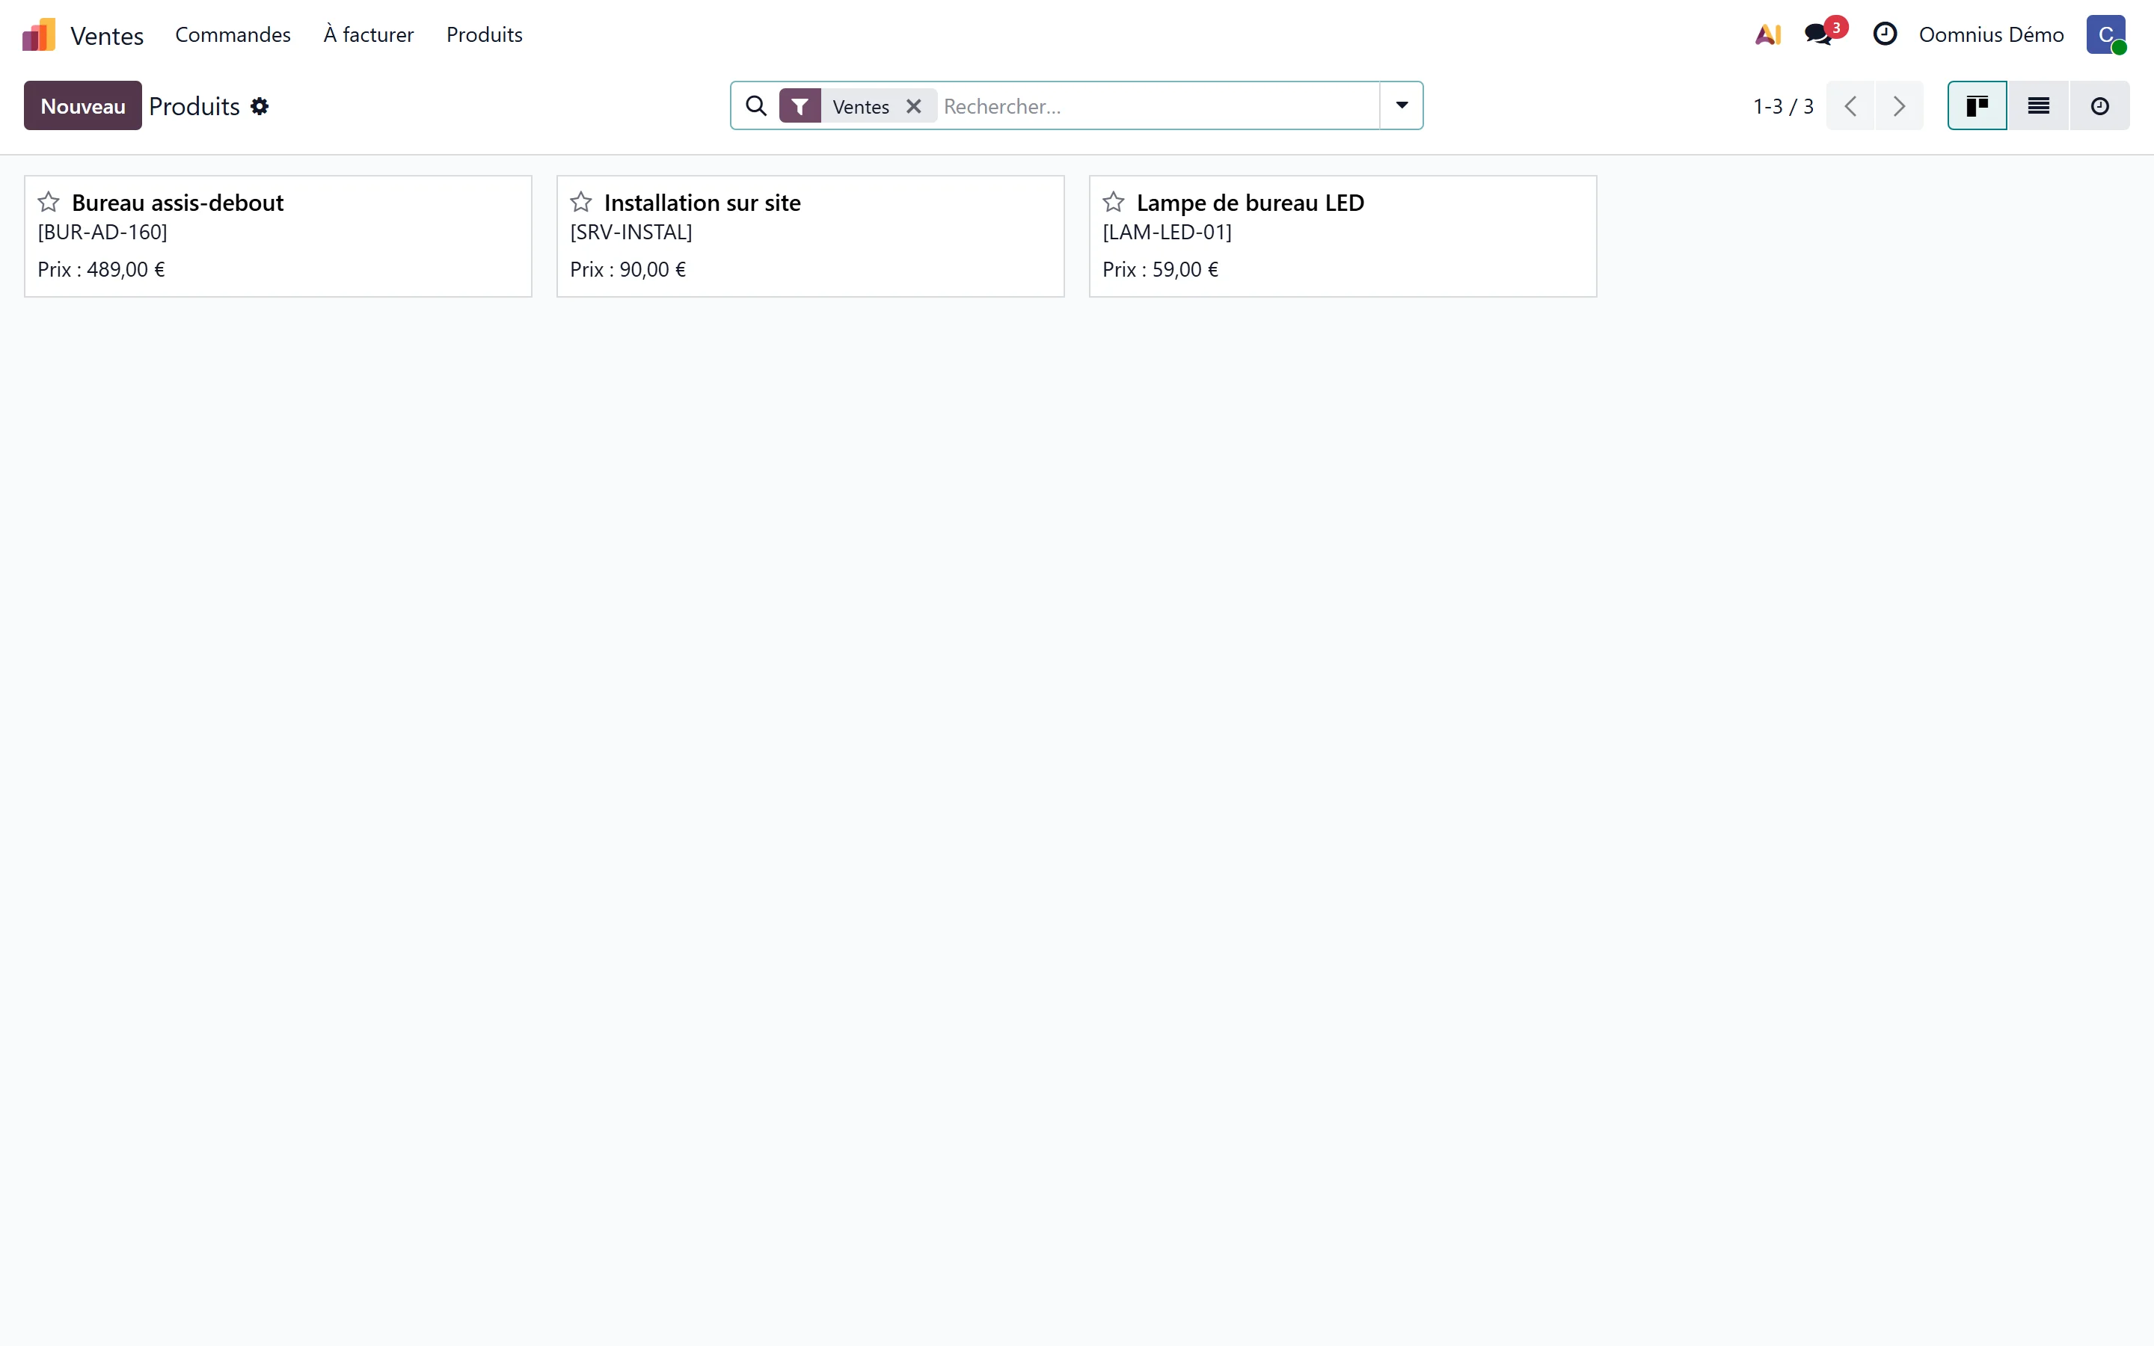Image resolution: width=2154 pixels, height=1346 pixels.
Task: Click the search magnifier icon
Action: (x=755, y=106)
